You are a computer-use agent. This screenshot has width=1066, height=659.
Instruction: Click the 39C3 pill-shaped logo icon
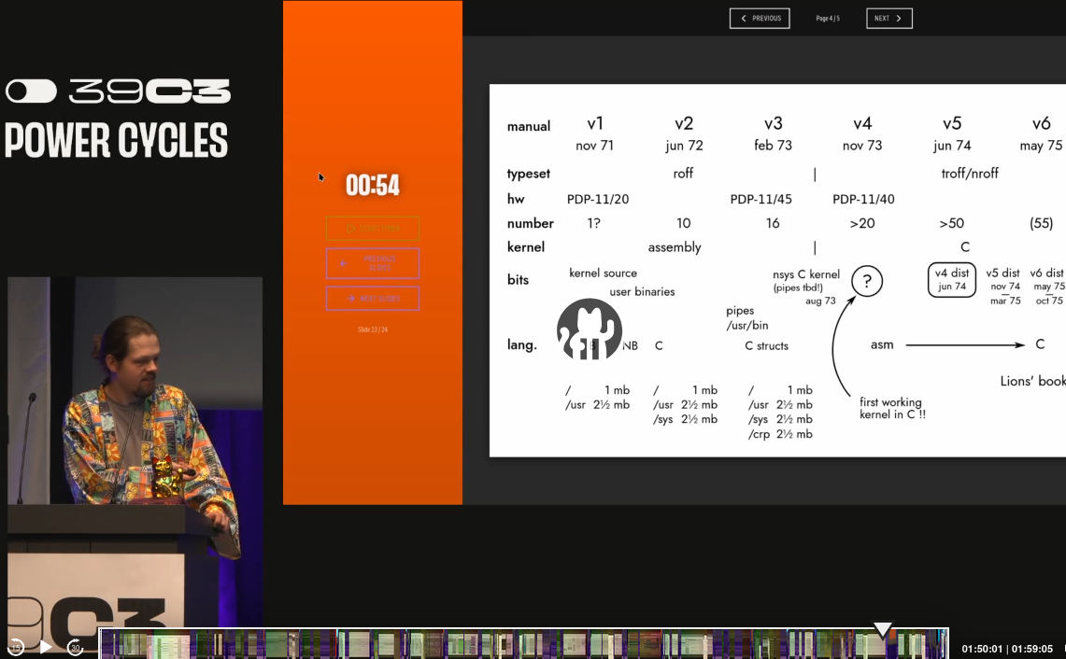tap(31, 91)
